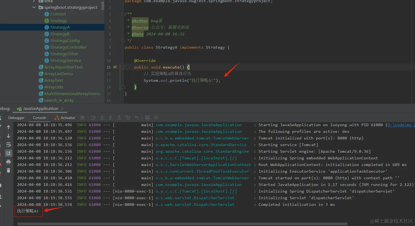Viewport: 415px width, 226px height.
Task: Click the Strategy interface icon
Action: [47, 21]
